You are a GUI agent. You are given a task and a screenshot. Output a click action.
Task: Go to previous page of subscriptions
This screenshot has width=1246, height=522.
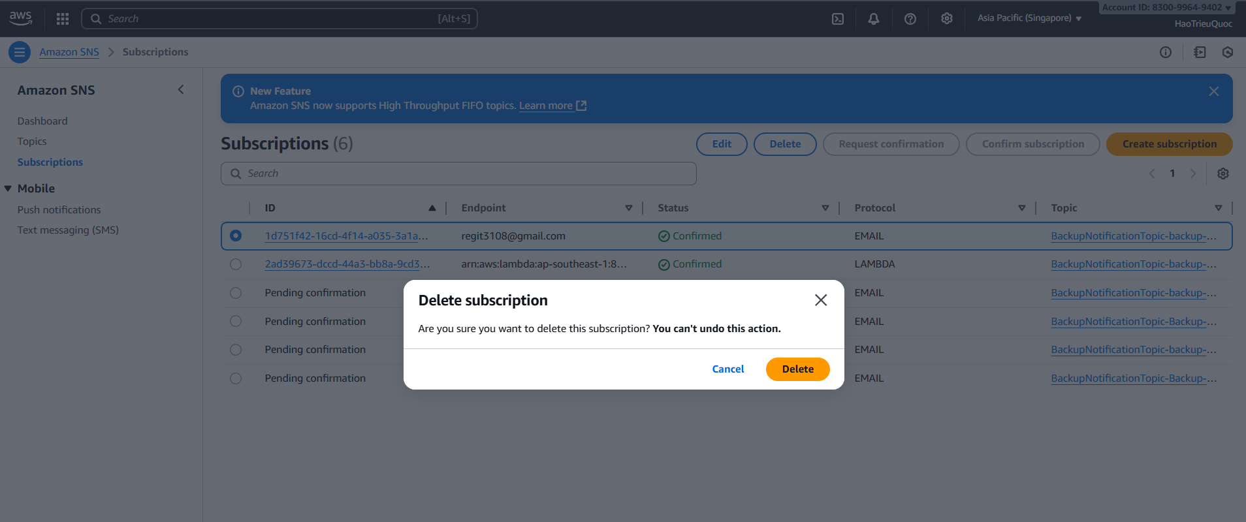[1152, 174]
